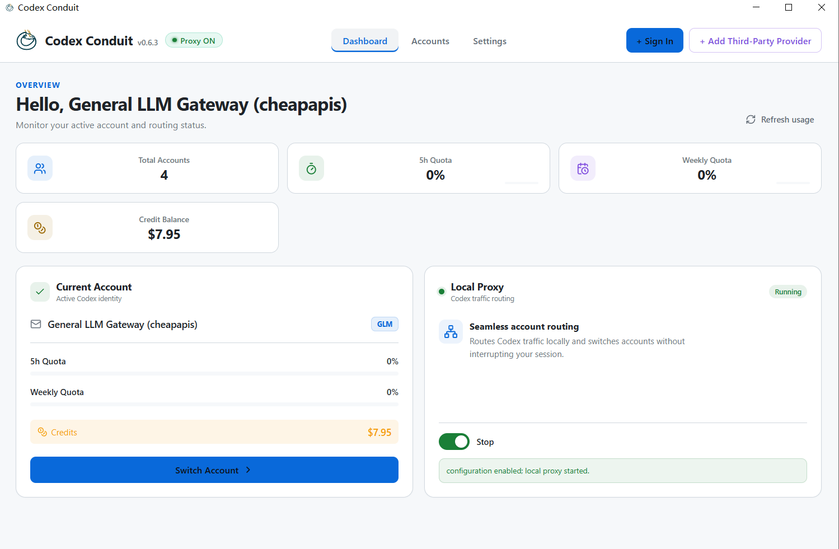
Task: Click the Running status badge
Action: (x=788, y=292)
